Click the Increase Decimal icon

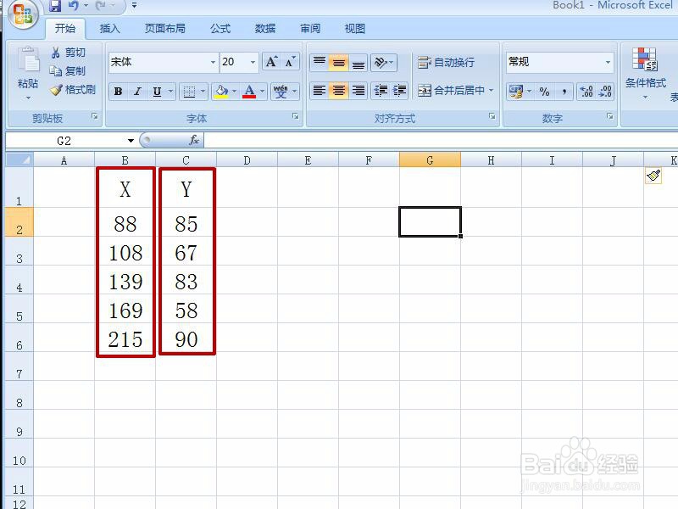(x=585, y=92)
